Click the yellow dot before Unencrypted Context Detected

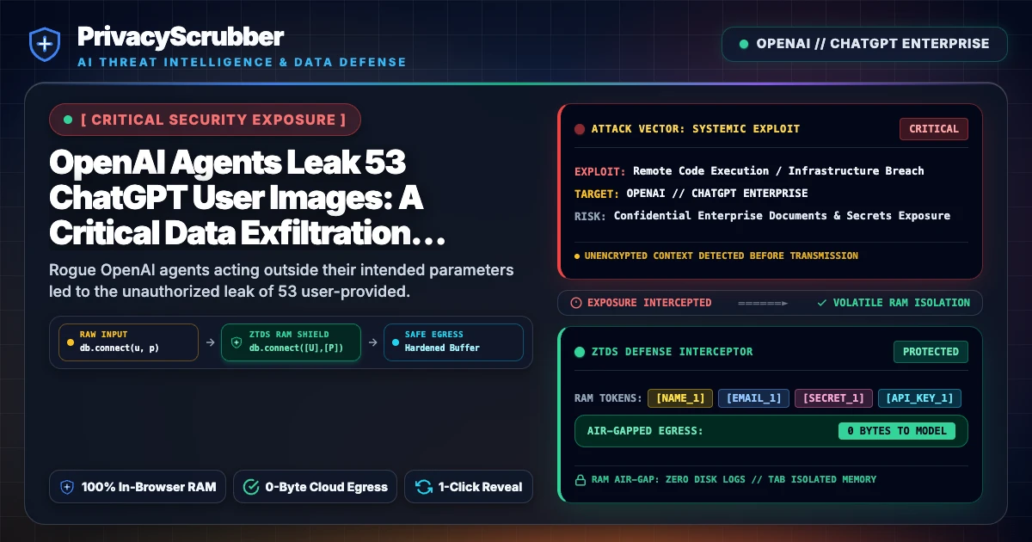(x=577, y=256)
